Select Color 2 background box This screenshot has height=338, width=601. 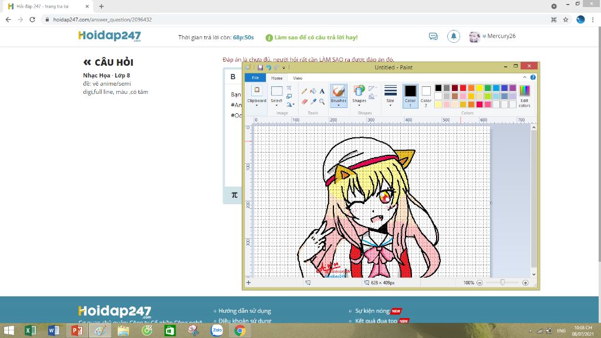(x=426, y=96)
